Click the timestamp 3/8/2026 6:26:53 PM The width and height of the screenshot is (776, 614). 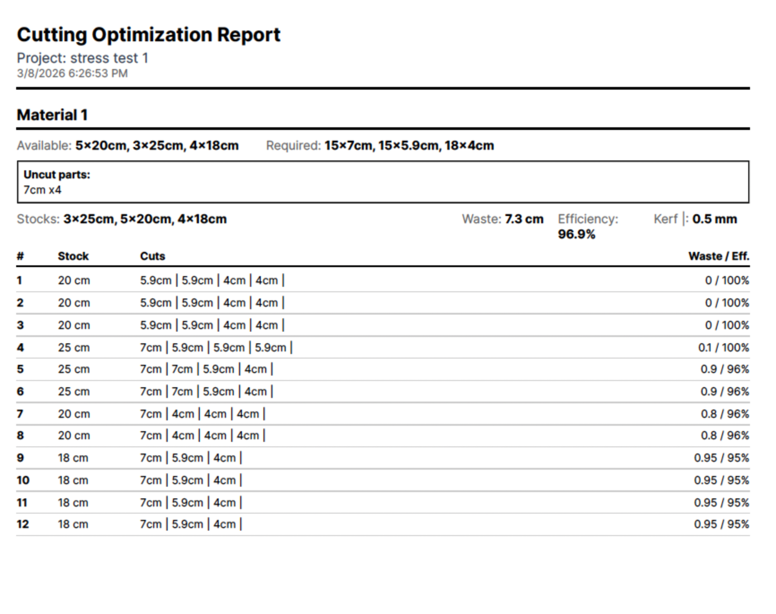[72, 74]
